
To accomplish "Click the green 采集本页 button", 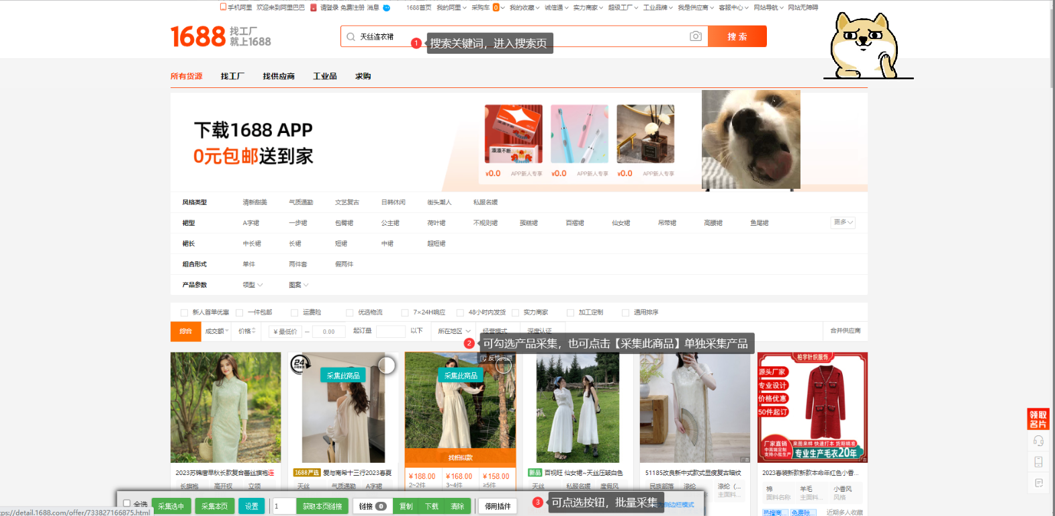I will point(214,506).
